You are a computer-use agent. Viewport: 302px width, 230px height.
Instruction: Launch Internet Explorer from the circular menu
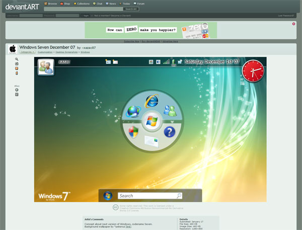152,101
